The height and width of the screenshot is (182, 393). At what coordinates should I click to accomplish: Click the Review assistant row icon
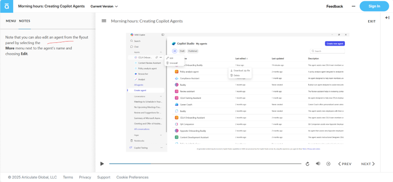pos(176,92)
